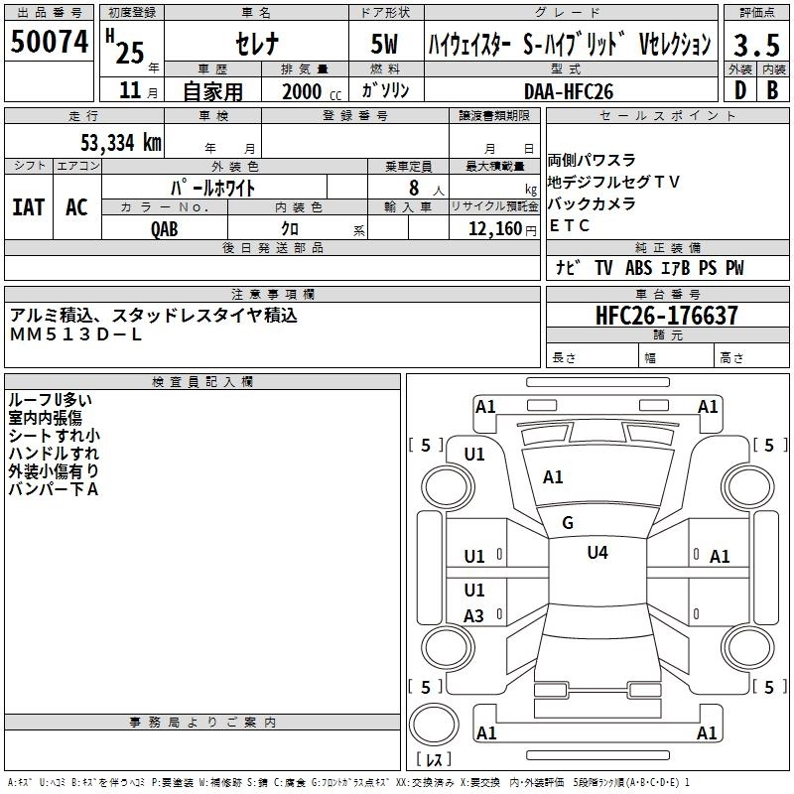794x794 pixels.
Task: Click the G windshield marker on diagram
Action: click(568, 523)
